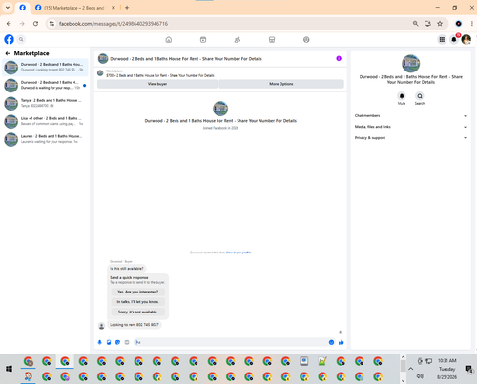Open the notifications bell
This screenshot has width=477, height=384.
tap(454, 39)
